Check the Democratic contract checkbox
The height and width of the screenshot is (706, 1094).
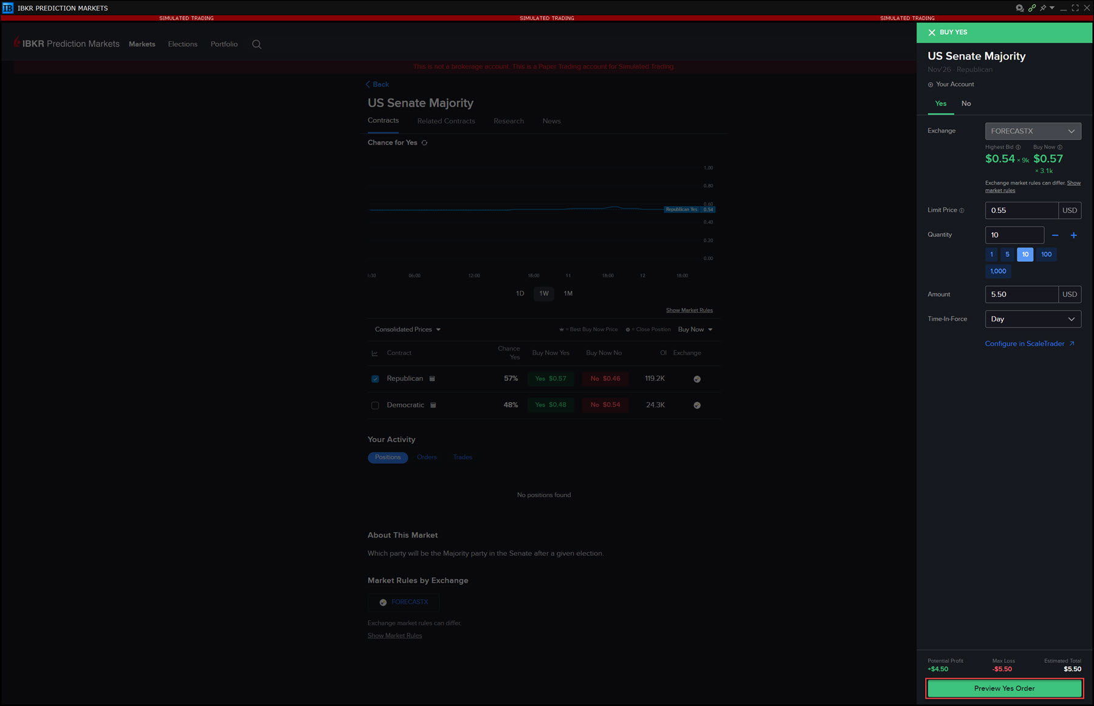coord(375,405)
